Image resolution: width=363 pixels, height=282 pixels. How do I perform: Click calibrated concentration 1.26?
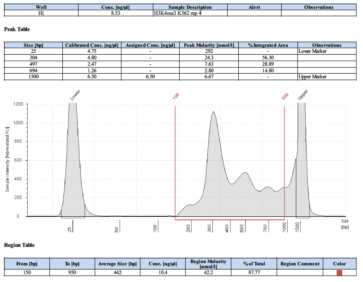[92, 70]
